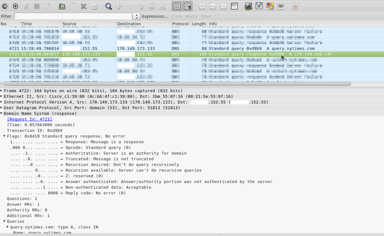Open the filter history dropdown arrow
384x236 pixels.
coord(136,16)
